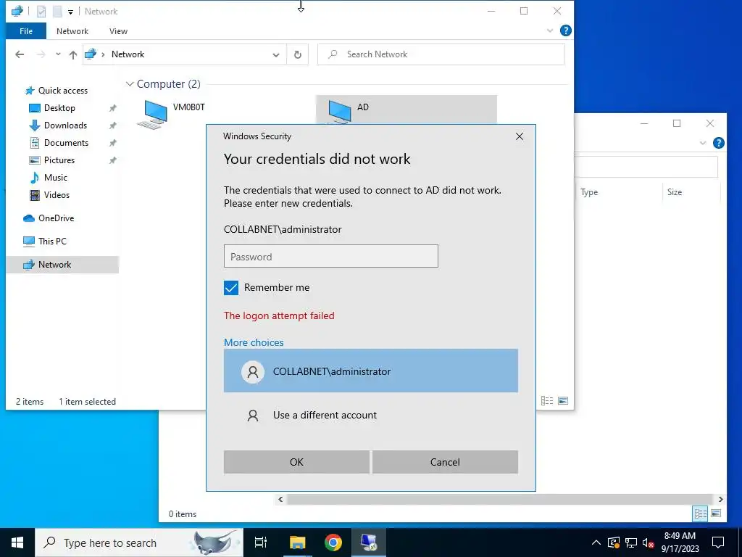Click the Forward navigation arrow
Screen dimensions: 742x557
coord(41,54)
